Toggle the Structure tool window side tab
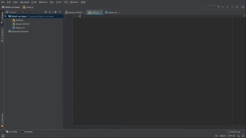 coord(2,35)
